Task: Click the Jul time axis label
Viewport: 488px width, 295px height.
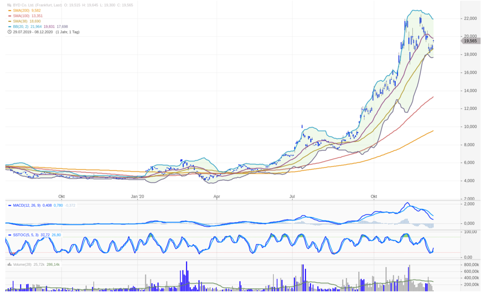Action: click(292, 196)
